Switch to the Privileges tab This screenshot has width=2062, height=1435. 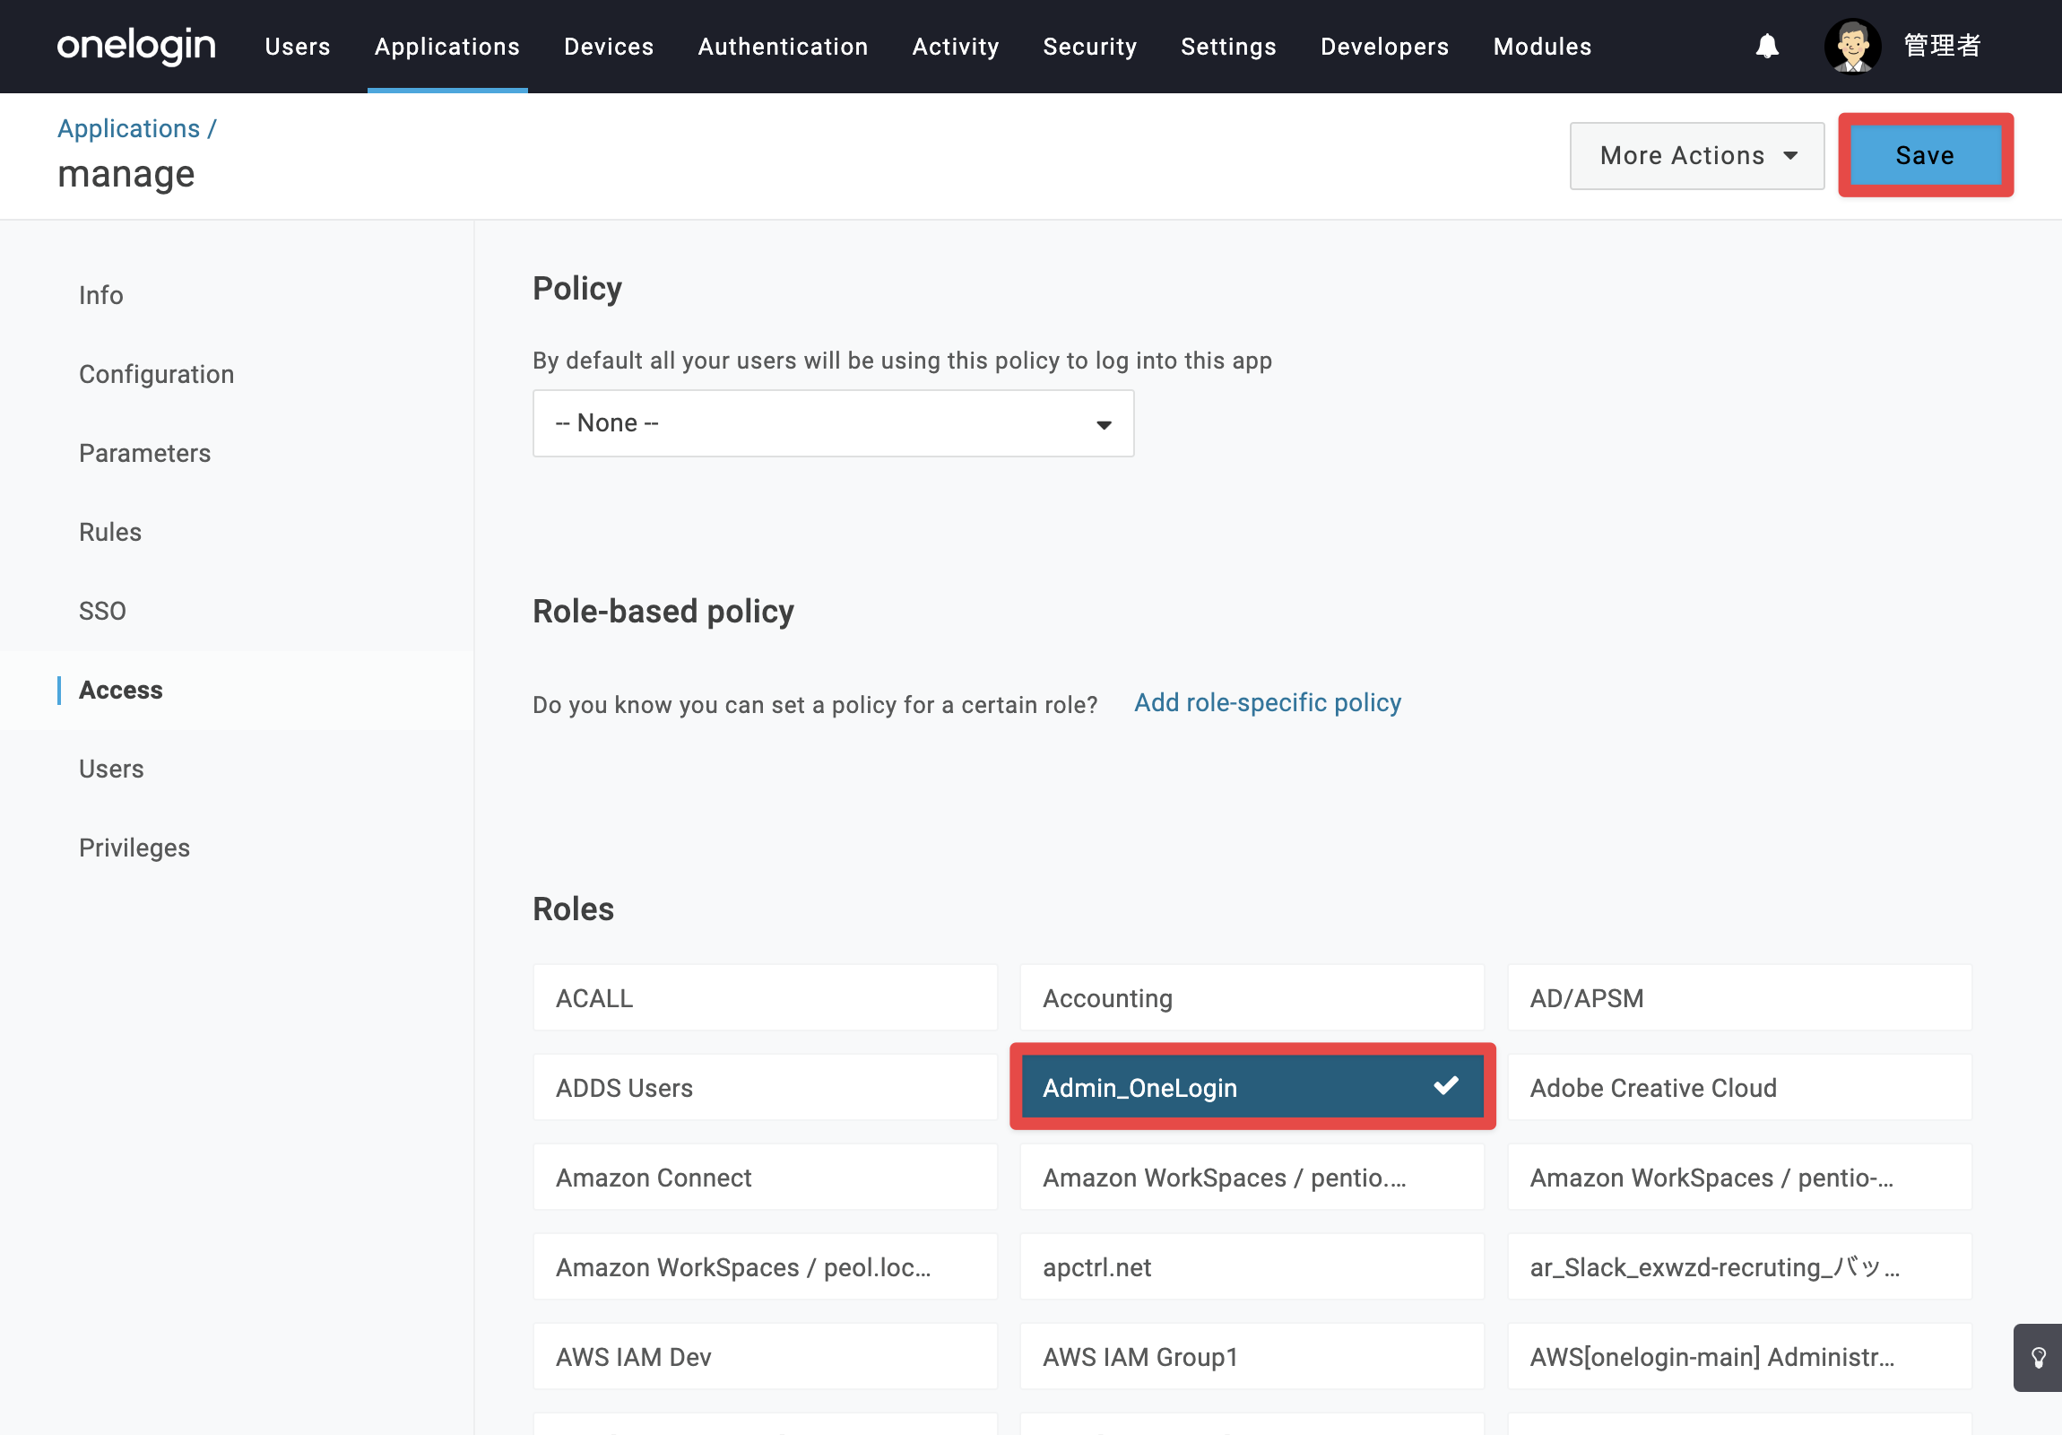point(134,848)
